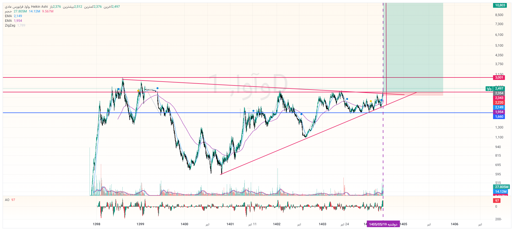Click the 1,100 price scale label
This screenshot has width=514, height=231.
click(x=499, y=137)
